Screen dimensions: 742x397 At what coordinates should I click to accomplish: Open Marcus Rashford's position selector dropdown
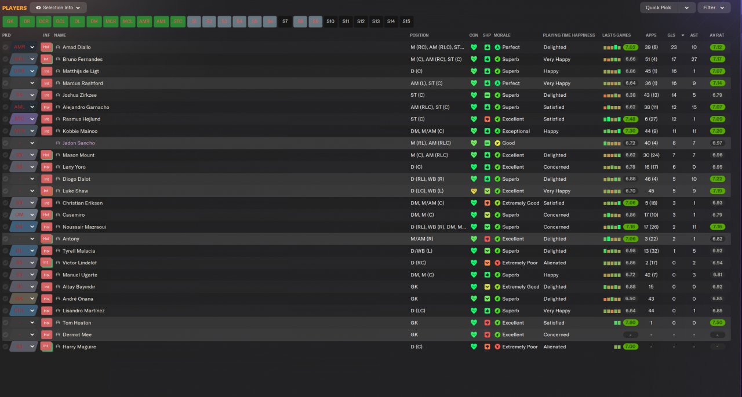click(24, 83)
